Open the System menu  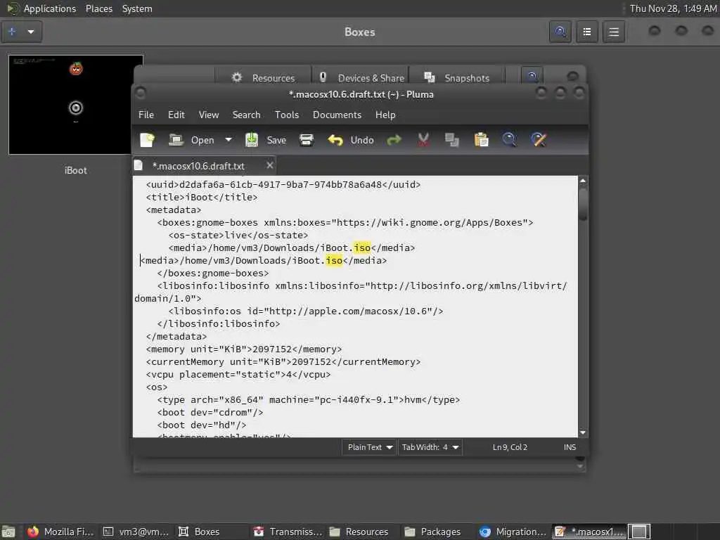click(x=137, y=8)
